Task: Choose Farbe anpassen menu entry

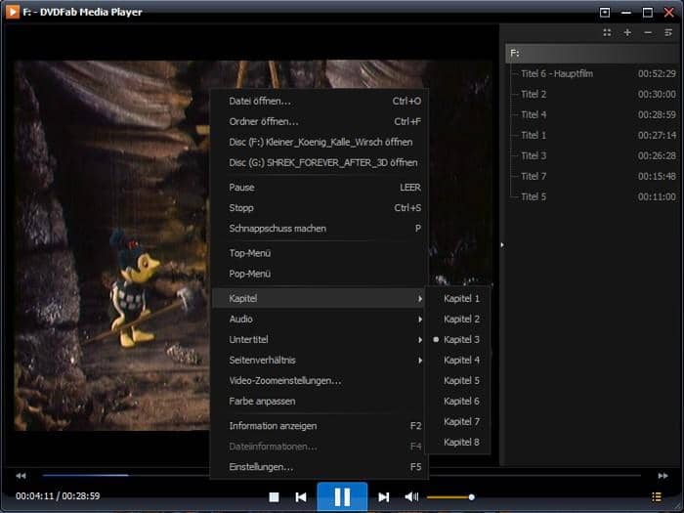Action: coord(319,402)
